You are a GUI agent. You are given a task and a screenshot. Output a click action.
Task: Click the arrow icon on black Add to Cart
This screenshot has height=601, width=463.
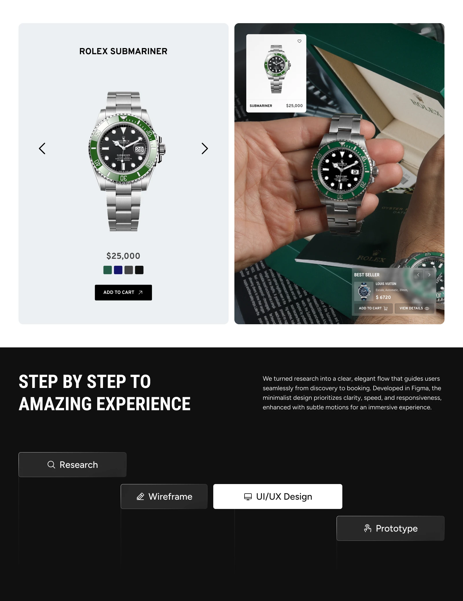click(140, 292)
